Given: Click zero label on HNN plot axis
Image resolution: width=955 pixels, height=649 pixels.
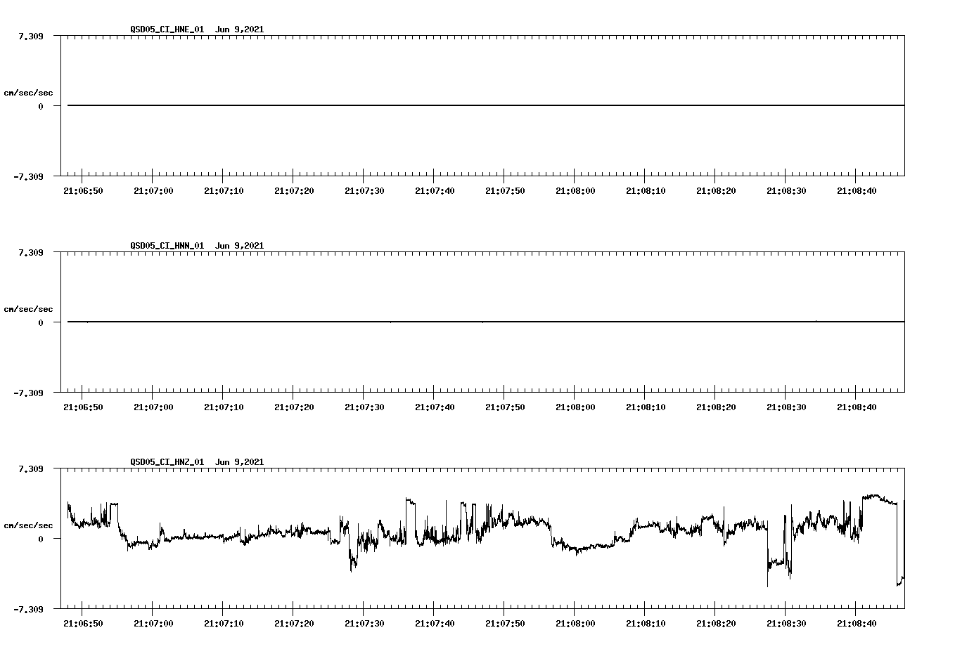Looking at the screenshot, I should (x=41, y=322).
